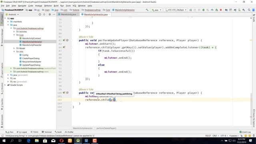Click the rerun app icon beside device selector

(190, 10)
